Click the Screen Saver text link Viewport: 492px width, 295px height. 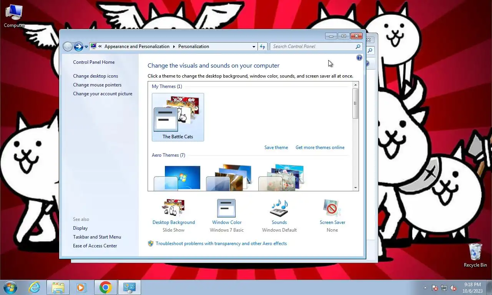pos(332,222)
